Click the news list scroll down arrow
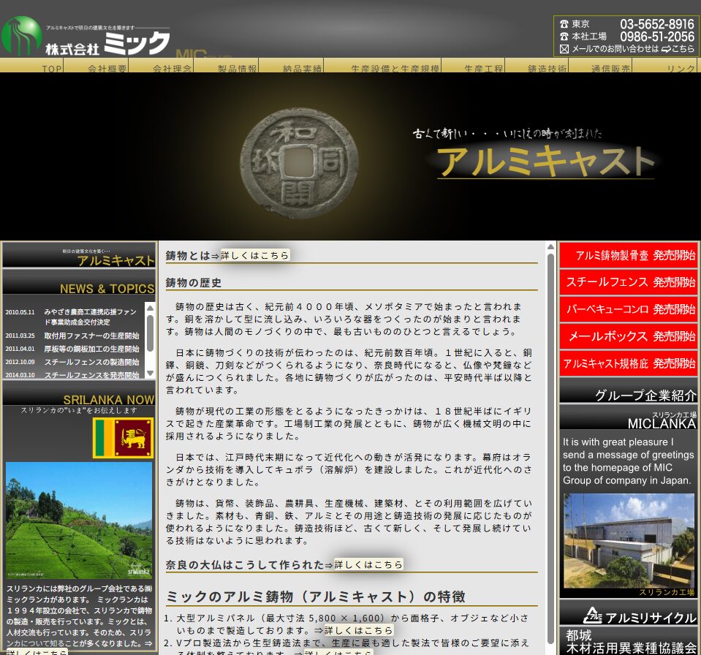Viewport: 701px width, 655px height. coord(151,373)
